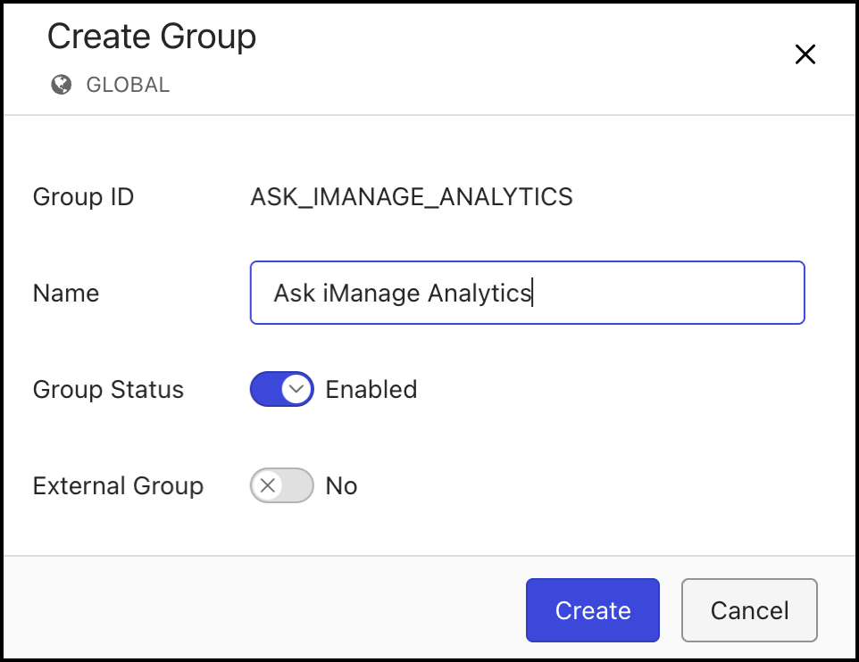This screenshot has width=859, height=662.
Task: Toggle the Group Status switch off
Action: [281, 390]
